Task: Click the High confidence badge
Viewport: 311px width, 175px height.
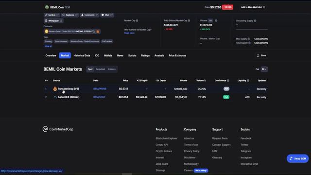Action: click(226, 97)
